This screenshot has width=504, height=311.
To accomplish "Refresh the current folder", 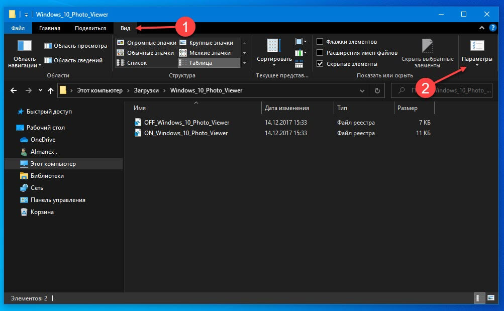I will coord(377,90).
